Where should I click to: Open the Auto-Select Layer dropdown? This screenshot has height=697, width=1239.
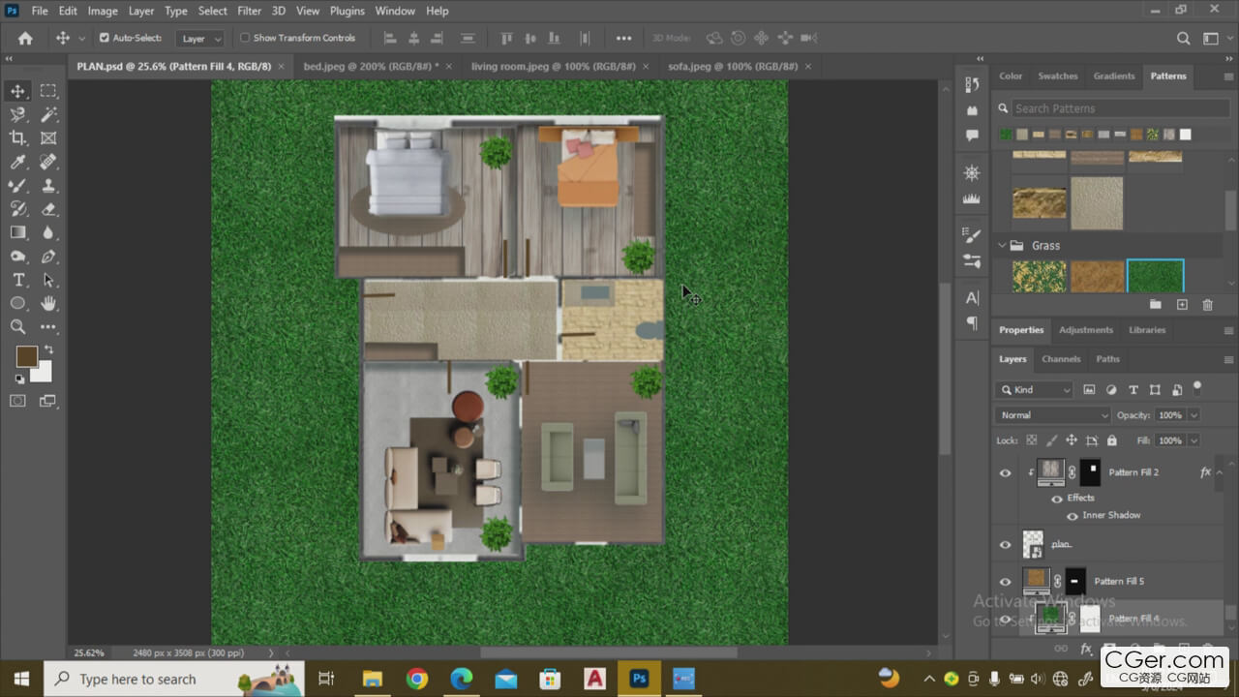pos(200,39)
